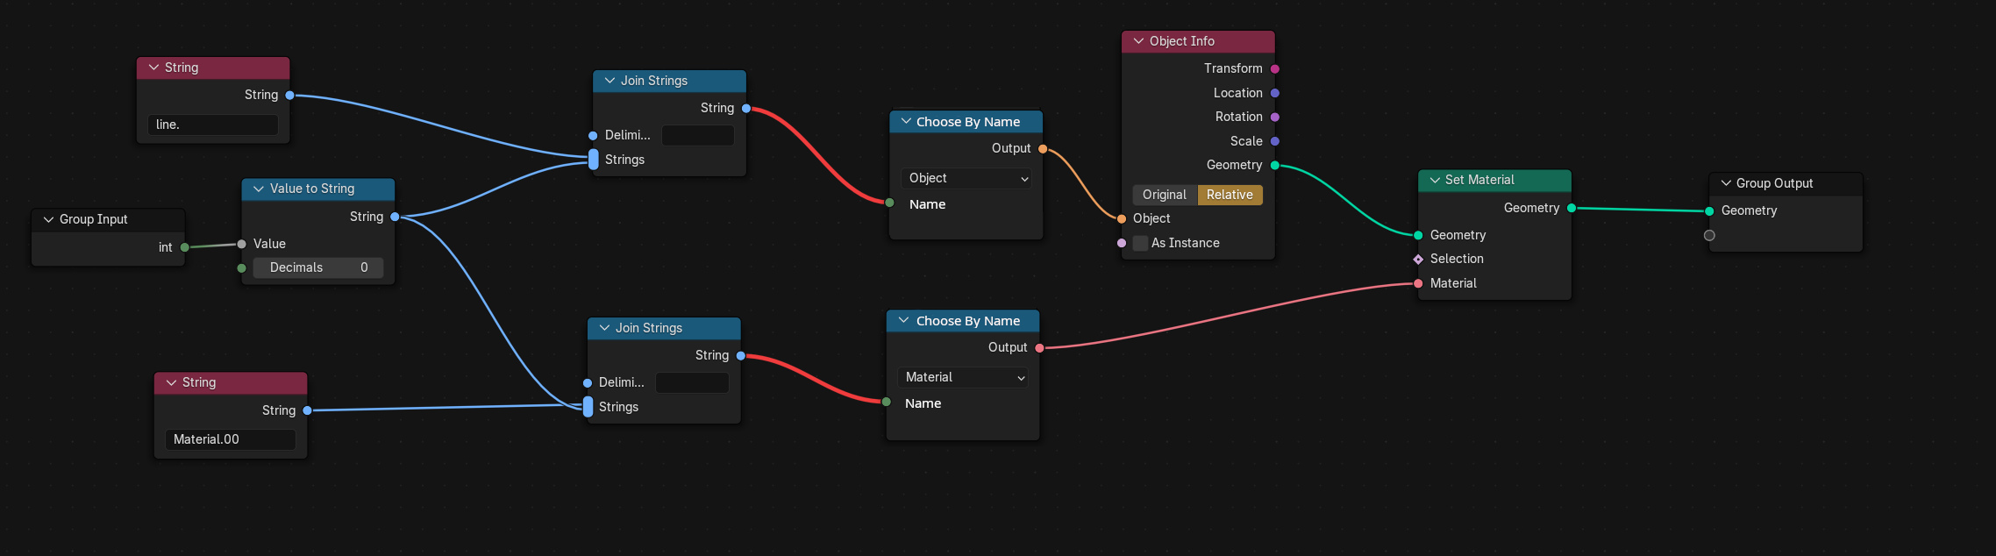This screenshot has height=556, width=1996.
Task: Collapse the Choose By Name node set to Object
Action: click(x=906, y=122)
